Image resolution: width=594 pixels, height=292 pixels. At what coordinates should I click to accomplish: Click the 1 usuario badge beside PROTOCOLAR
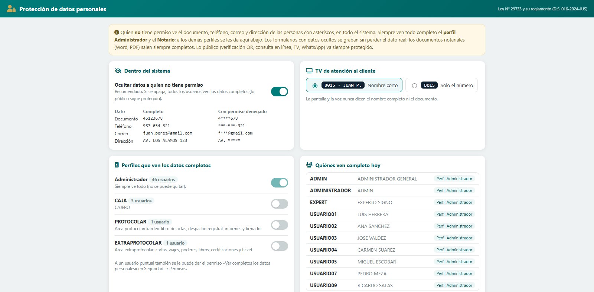(x=160, y=222)
